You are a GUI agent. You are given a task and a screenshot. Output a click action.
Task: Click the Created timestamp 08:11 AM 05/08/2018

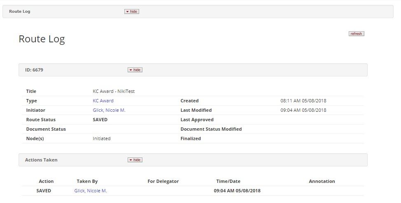(x=303, y=101)
